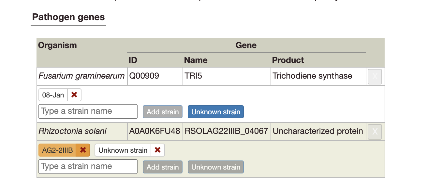
Task: Click the blue Unknown strain button
Action: pyautogui.click(x=215, y=111)
